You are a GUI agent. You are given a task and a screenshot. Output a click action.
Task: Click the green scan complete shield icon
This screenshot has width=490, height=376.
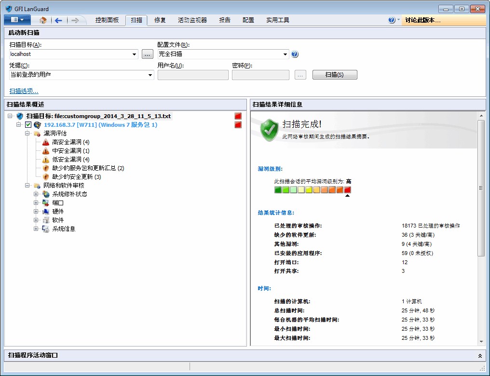click(270, 130)
